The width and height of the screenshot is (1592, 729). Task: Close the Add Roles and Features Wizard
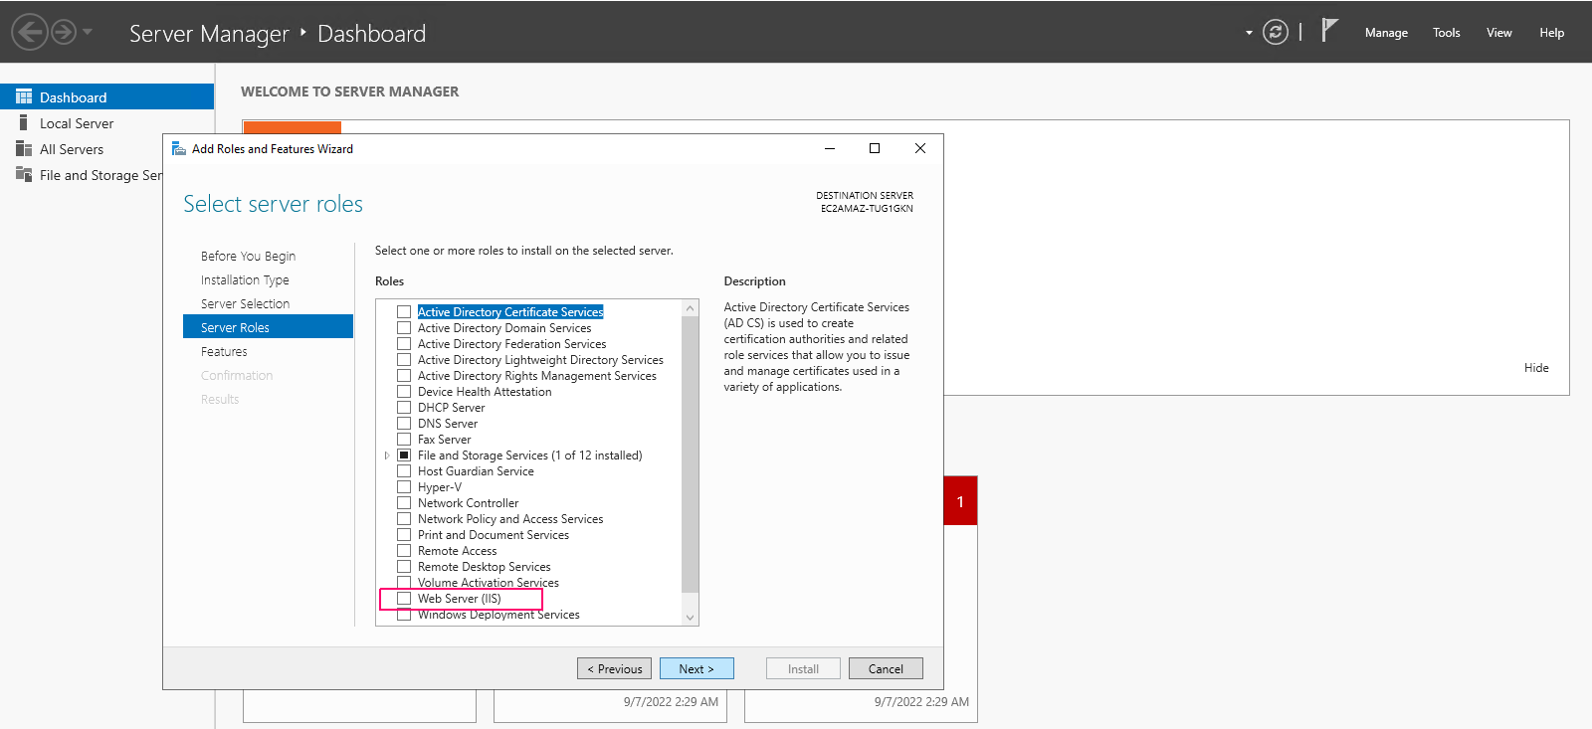pyautogui.click(x=920, y=148)
